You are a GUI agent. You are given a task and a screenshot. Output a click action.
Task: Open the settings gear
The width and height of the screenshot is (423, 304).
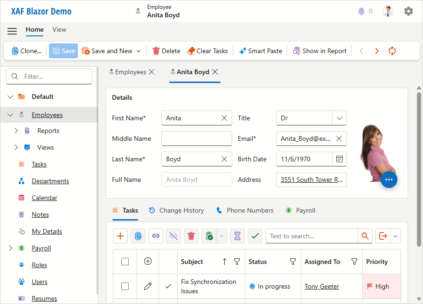[x=408, y=11]
